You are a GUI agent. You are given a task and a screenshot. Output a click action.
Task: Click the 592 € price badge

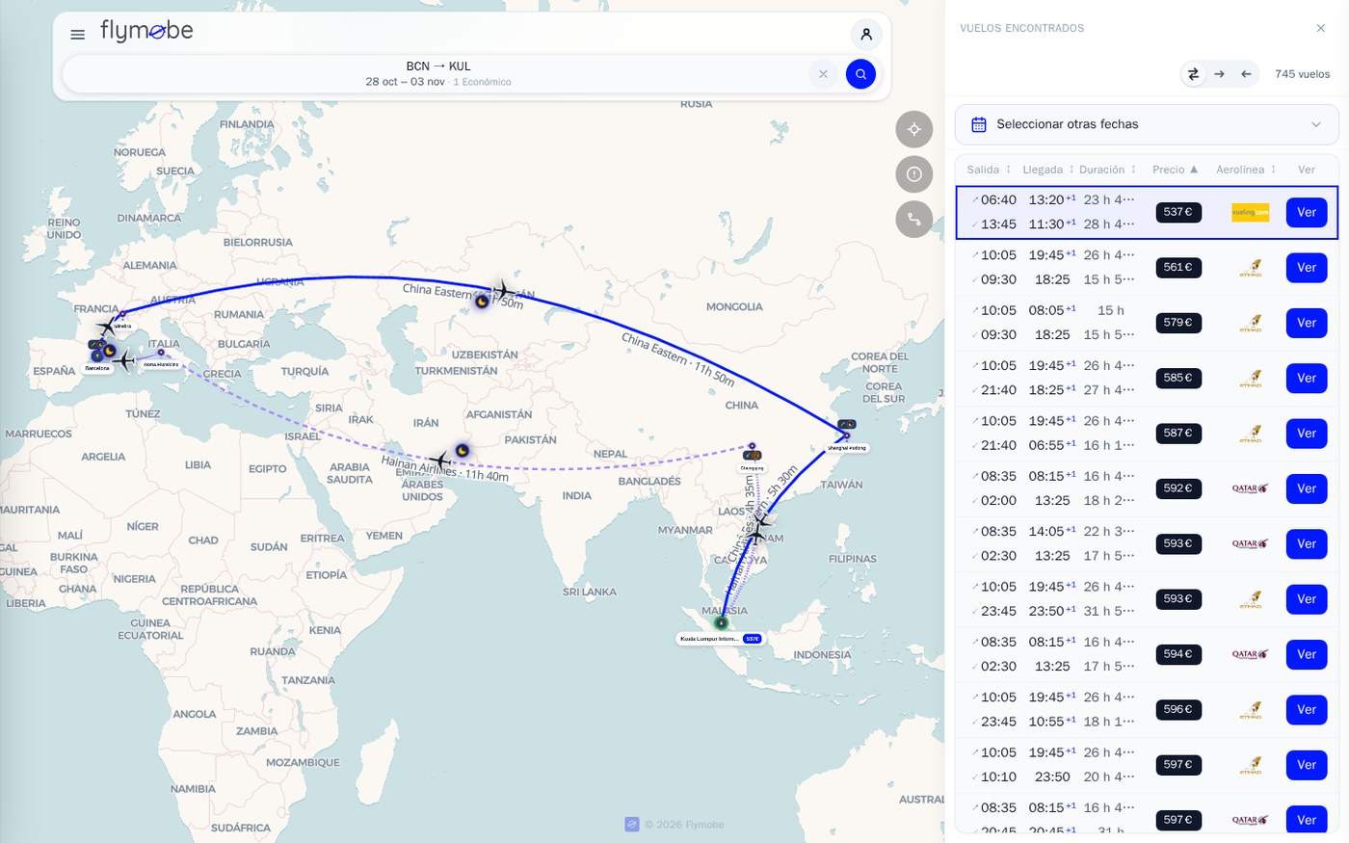[1178, 488]
